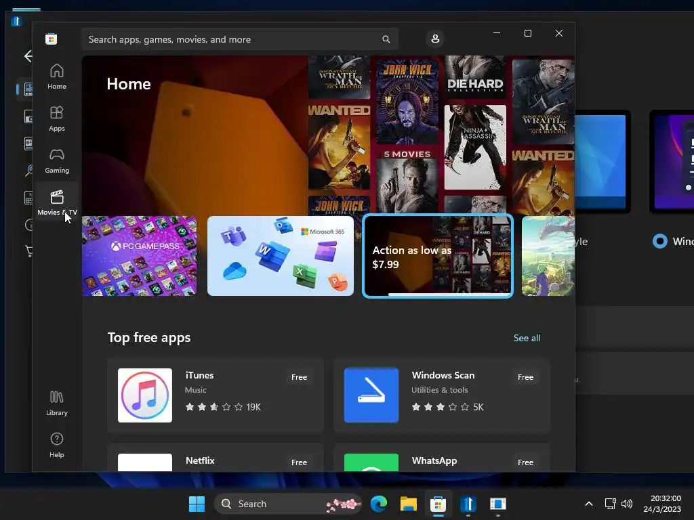
Task: Click the iTunes app icon
Action: (145, 395)
